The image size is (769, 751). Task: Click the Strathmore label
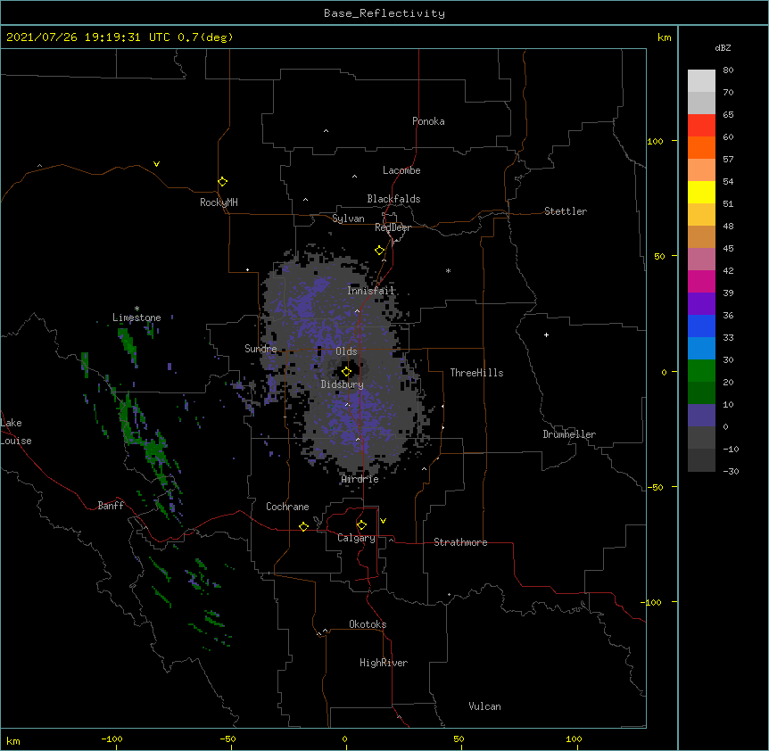460,542
